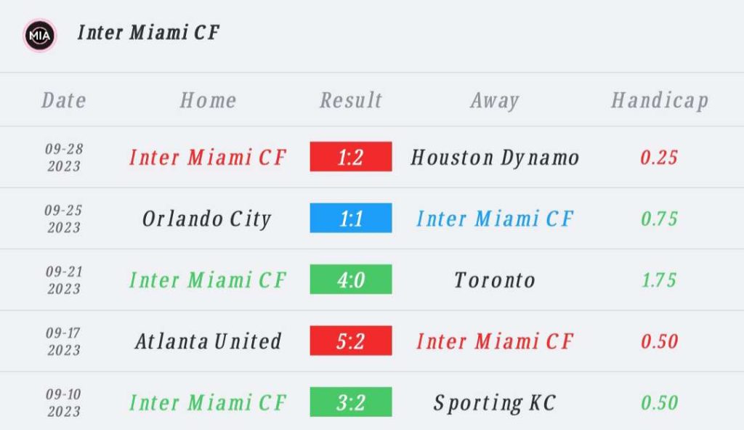Open the Houston Dynamo team link

(495, 157)
